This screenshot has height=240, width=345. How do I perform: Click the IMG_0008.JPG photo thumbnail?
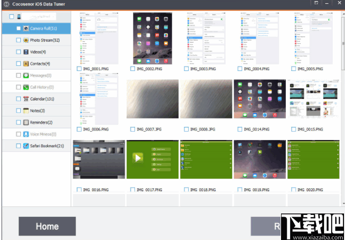(x=206, y=99)
